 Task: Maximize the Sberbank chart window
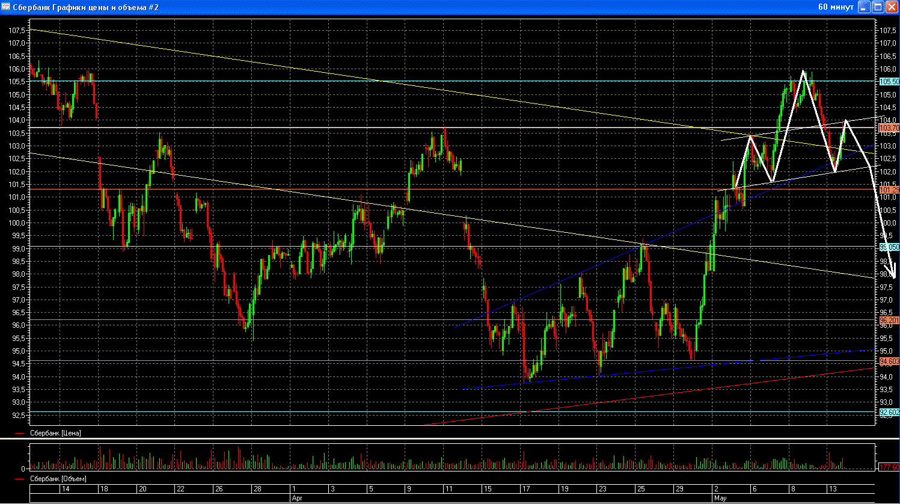(x=878, y=7)
